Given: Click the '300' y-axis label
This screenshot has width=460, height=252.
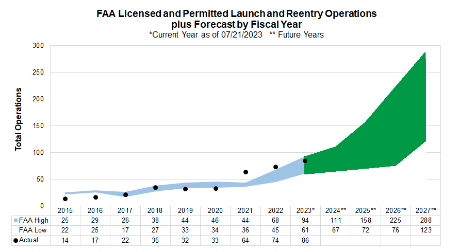Looking at the screenshot, I should point(38,46).
